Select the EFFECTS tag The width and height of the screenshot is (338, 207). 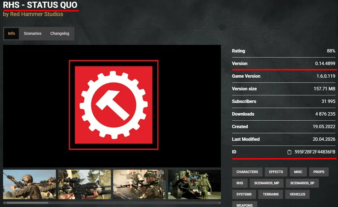click(276, 172)
